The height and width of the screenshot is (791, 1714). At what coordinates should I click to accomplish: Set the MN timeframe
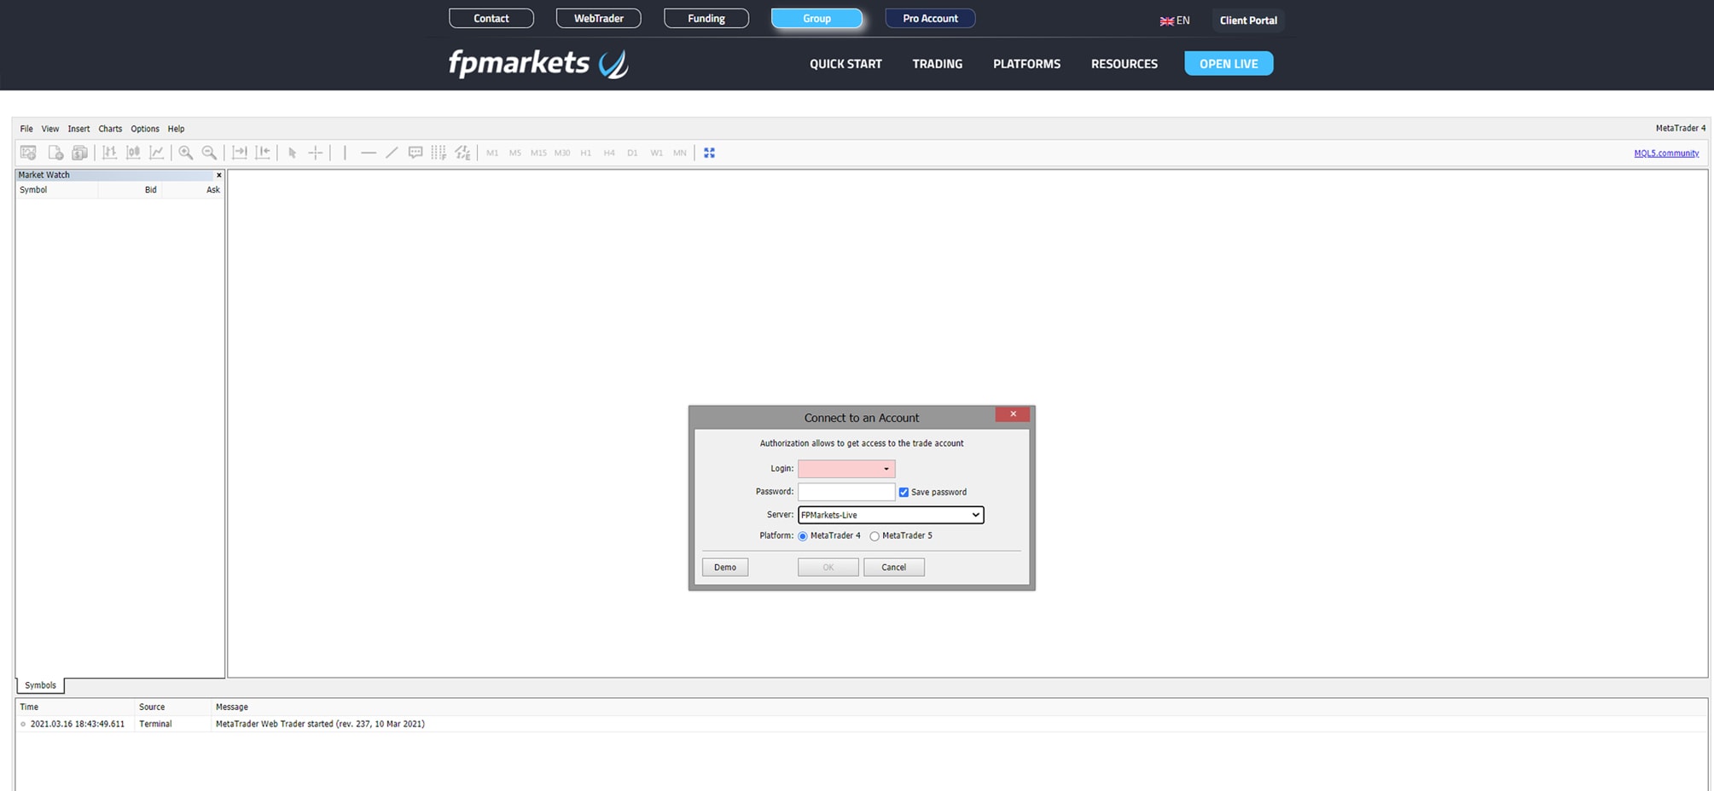tap(680, 153)
